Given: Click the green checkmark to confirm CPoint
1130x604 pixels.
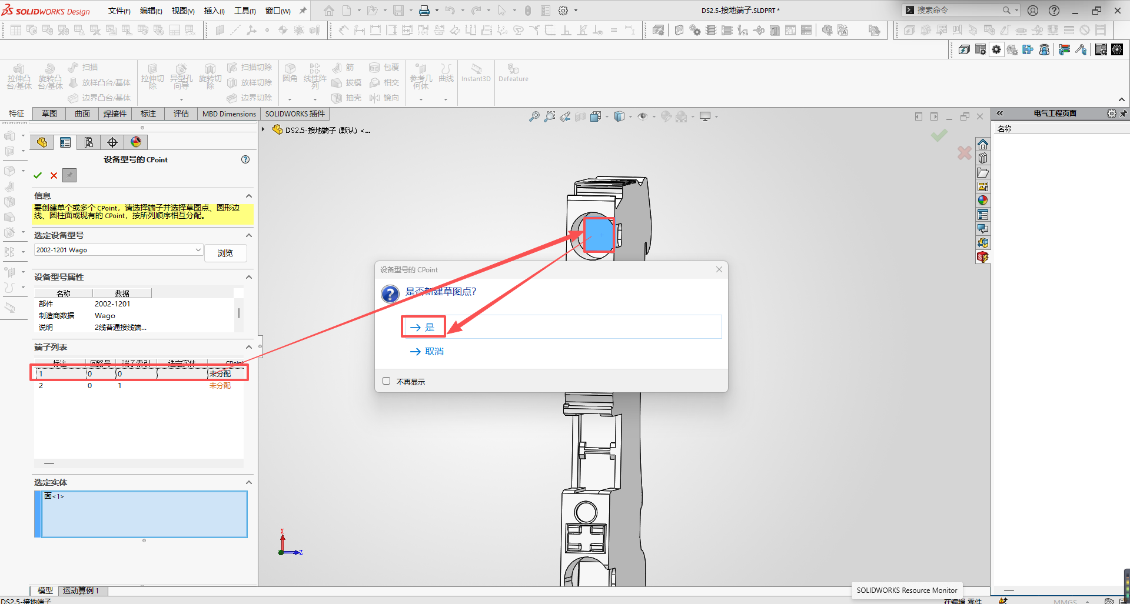Looking at the screenshot, I should [x=38, y=175].
